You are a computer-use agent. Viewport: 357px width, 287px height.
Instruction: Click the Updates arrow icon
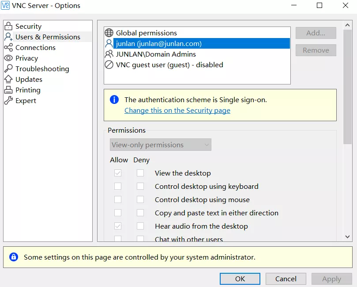(x=8, y=80)
